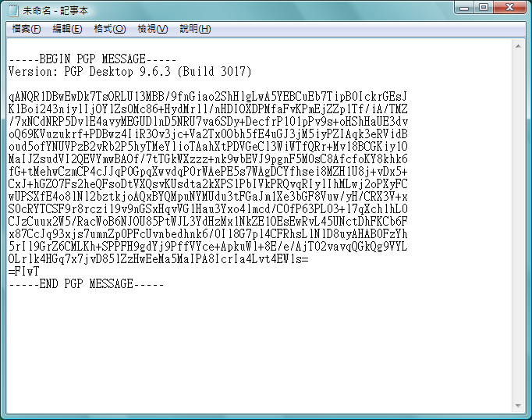Click the END PGP MESSAGE footer line

tap(86, 284)
